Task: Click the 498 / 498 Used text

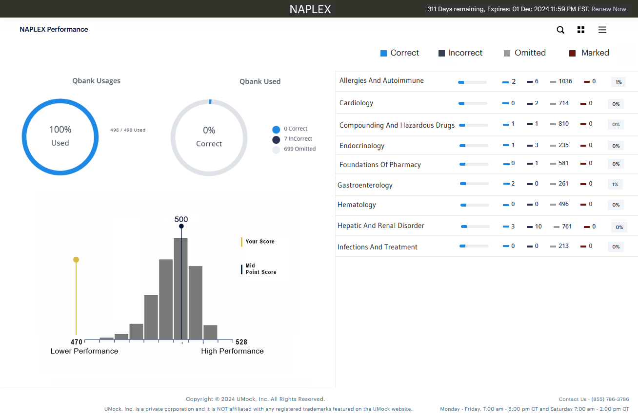Action: (128, 130)
